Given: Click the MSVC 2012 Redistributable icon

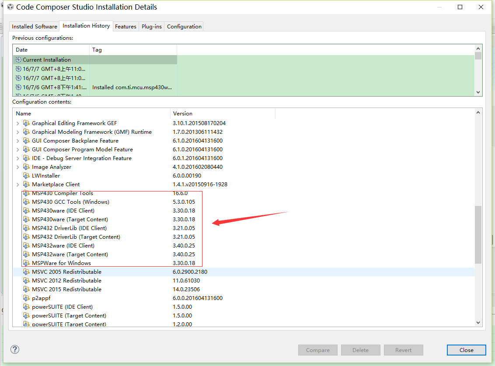Looking at the screenshot, I should point(26,280).
